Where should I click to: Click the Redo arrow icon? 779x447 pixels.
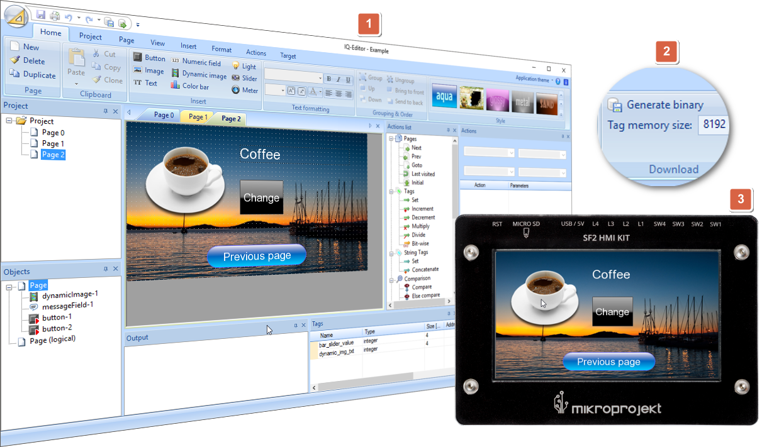(x=89, y=19)
